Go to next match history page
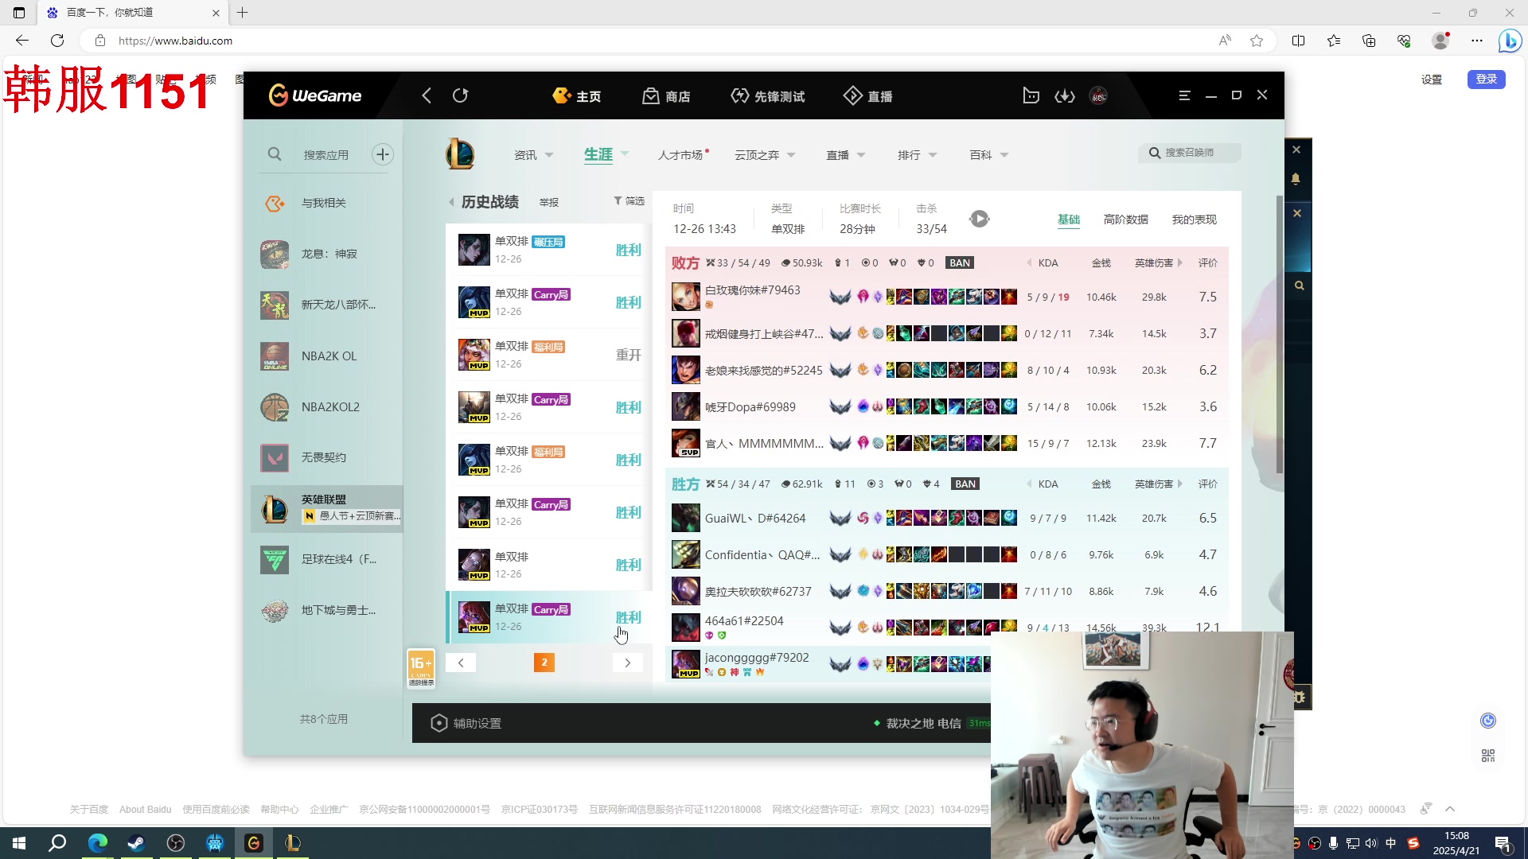Screen dimensions: 1528x859 pyautogui.click(x=627, y=663)
